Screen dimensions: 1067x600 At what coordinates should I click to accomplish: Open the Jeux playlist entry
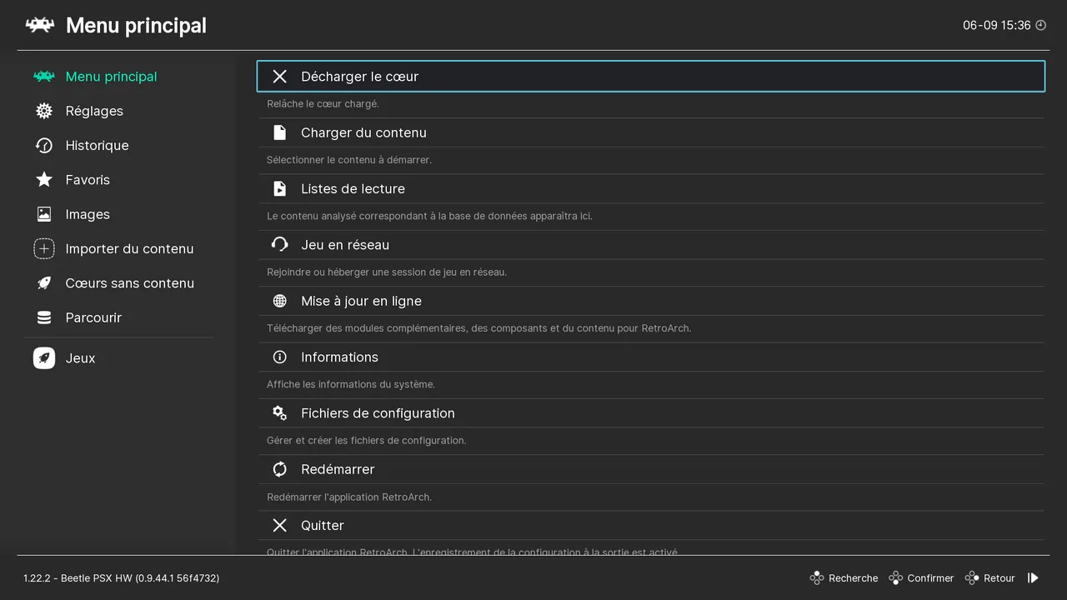[118, 358]
